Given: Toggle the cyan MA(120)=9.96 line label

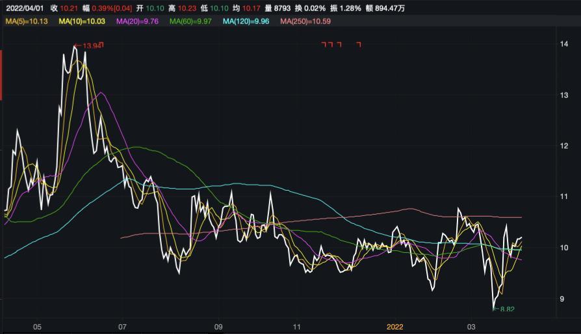Looking at the screenshot, I should click(246, 21).
